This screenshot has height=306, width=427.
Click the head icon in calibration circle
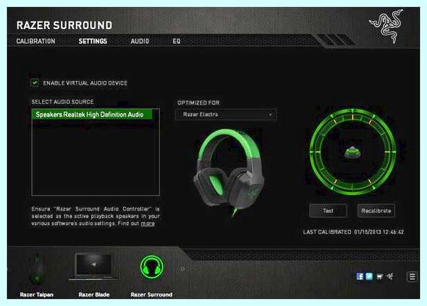(352, 152)
